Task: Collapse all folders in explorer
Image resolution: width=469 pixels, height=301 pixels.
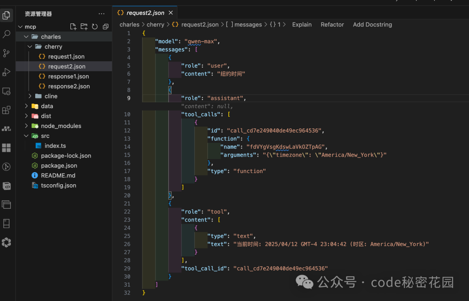Action: tap(106, 26)
